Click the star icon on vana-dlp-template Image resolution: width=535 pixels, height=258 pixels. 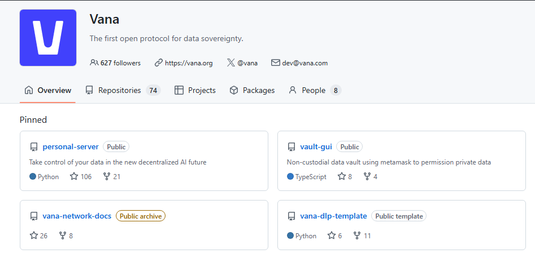(331, 235)
